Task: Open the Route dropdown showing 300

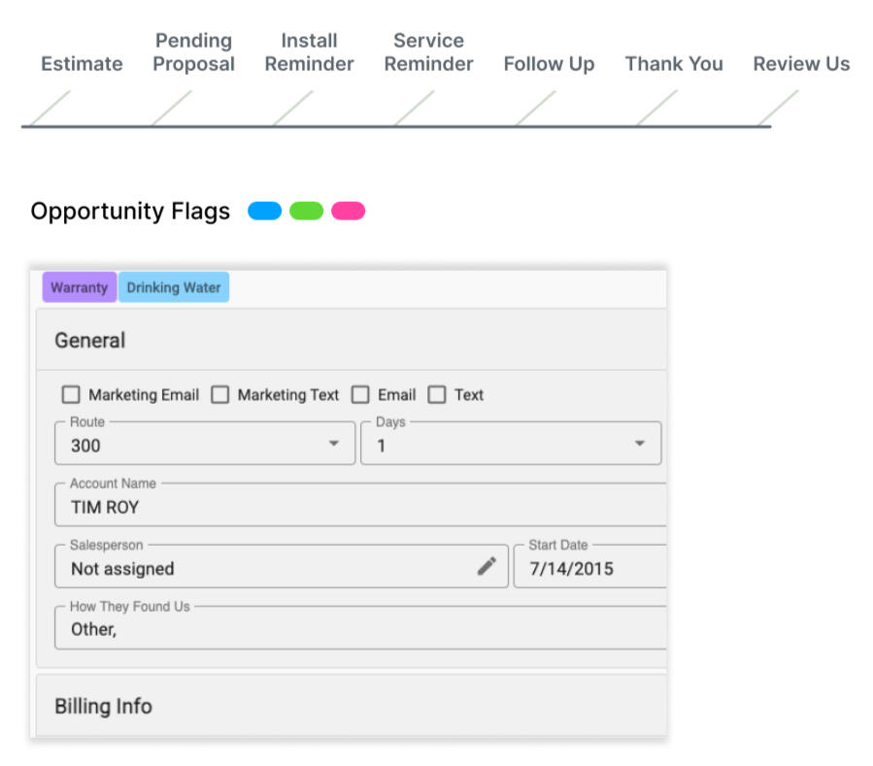Action: coord(205,445)
